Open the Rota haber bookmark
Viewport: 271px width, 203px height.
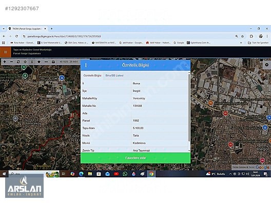coord(22,43)
